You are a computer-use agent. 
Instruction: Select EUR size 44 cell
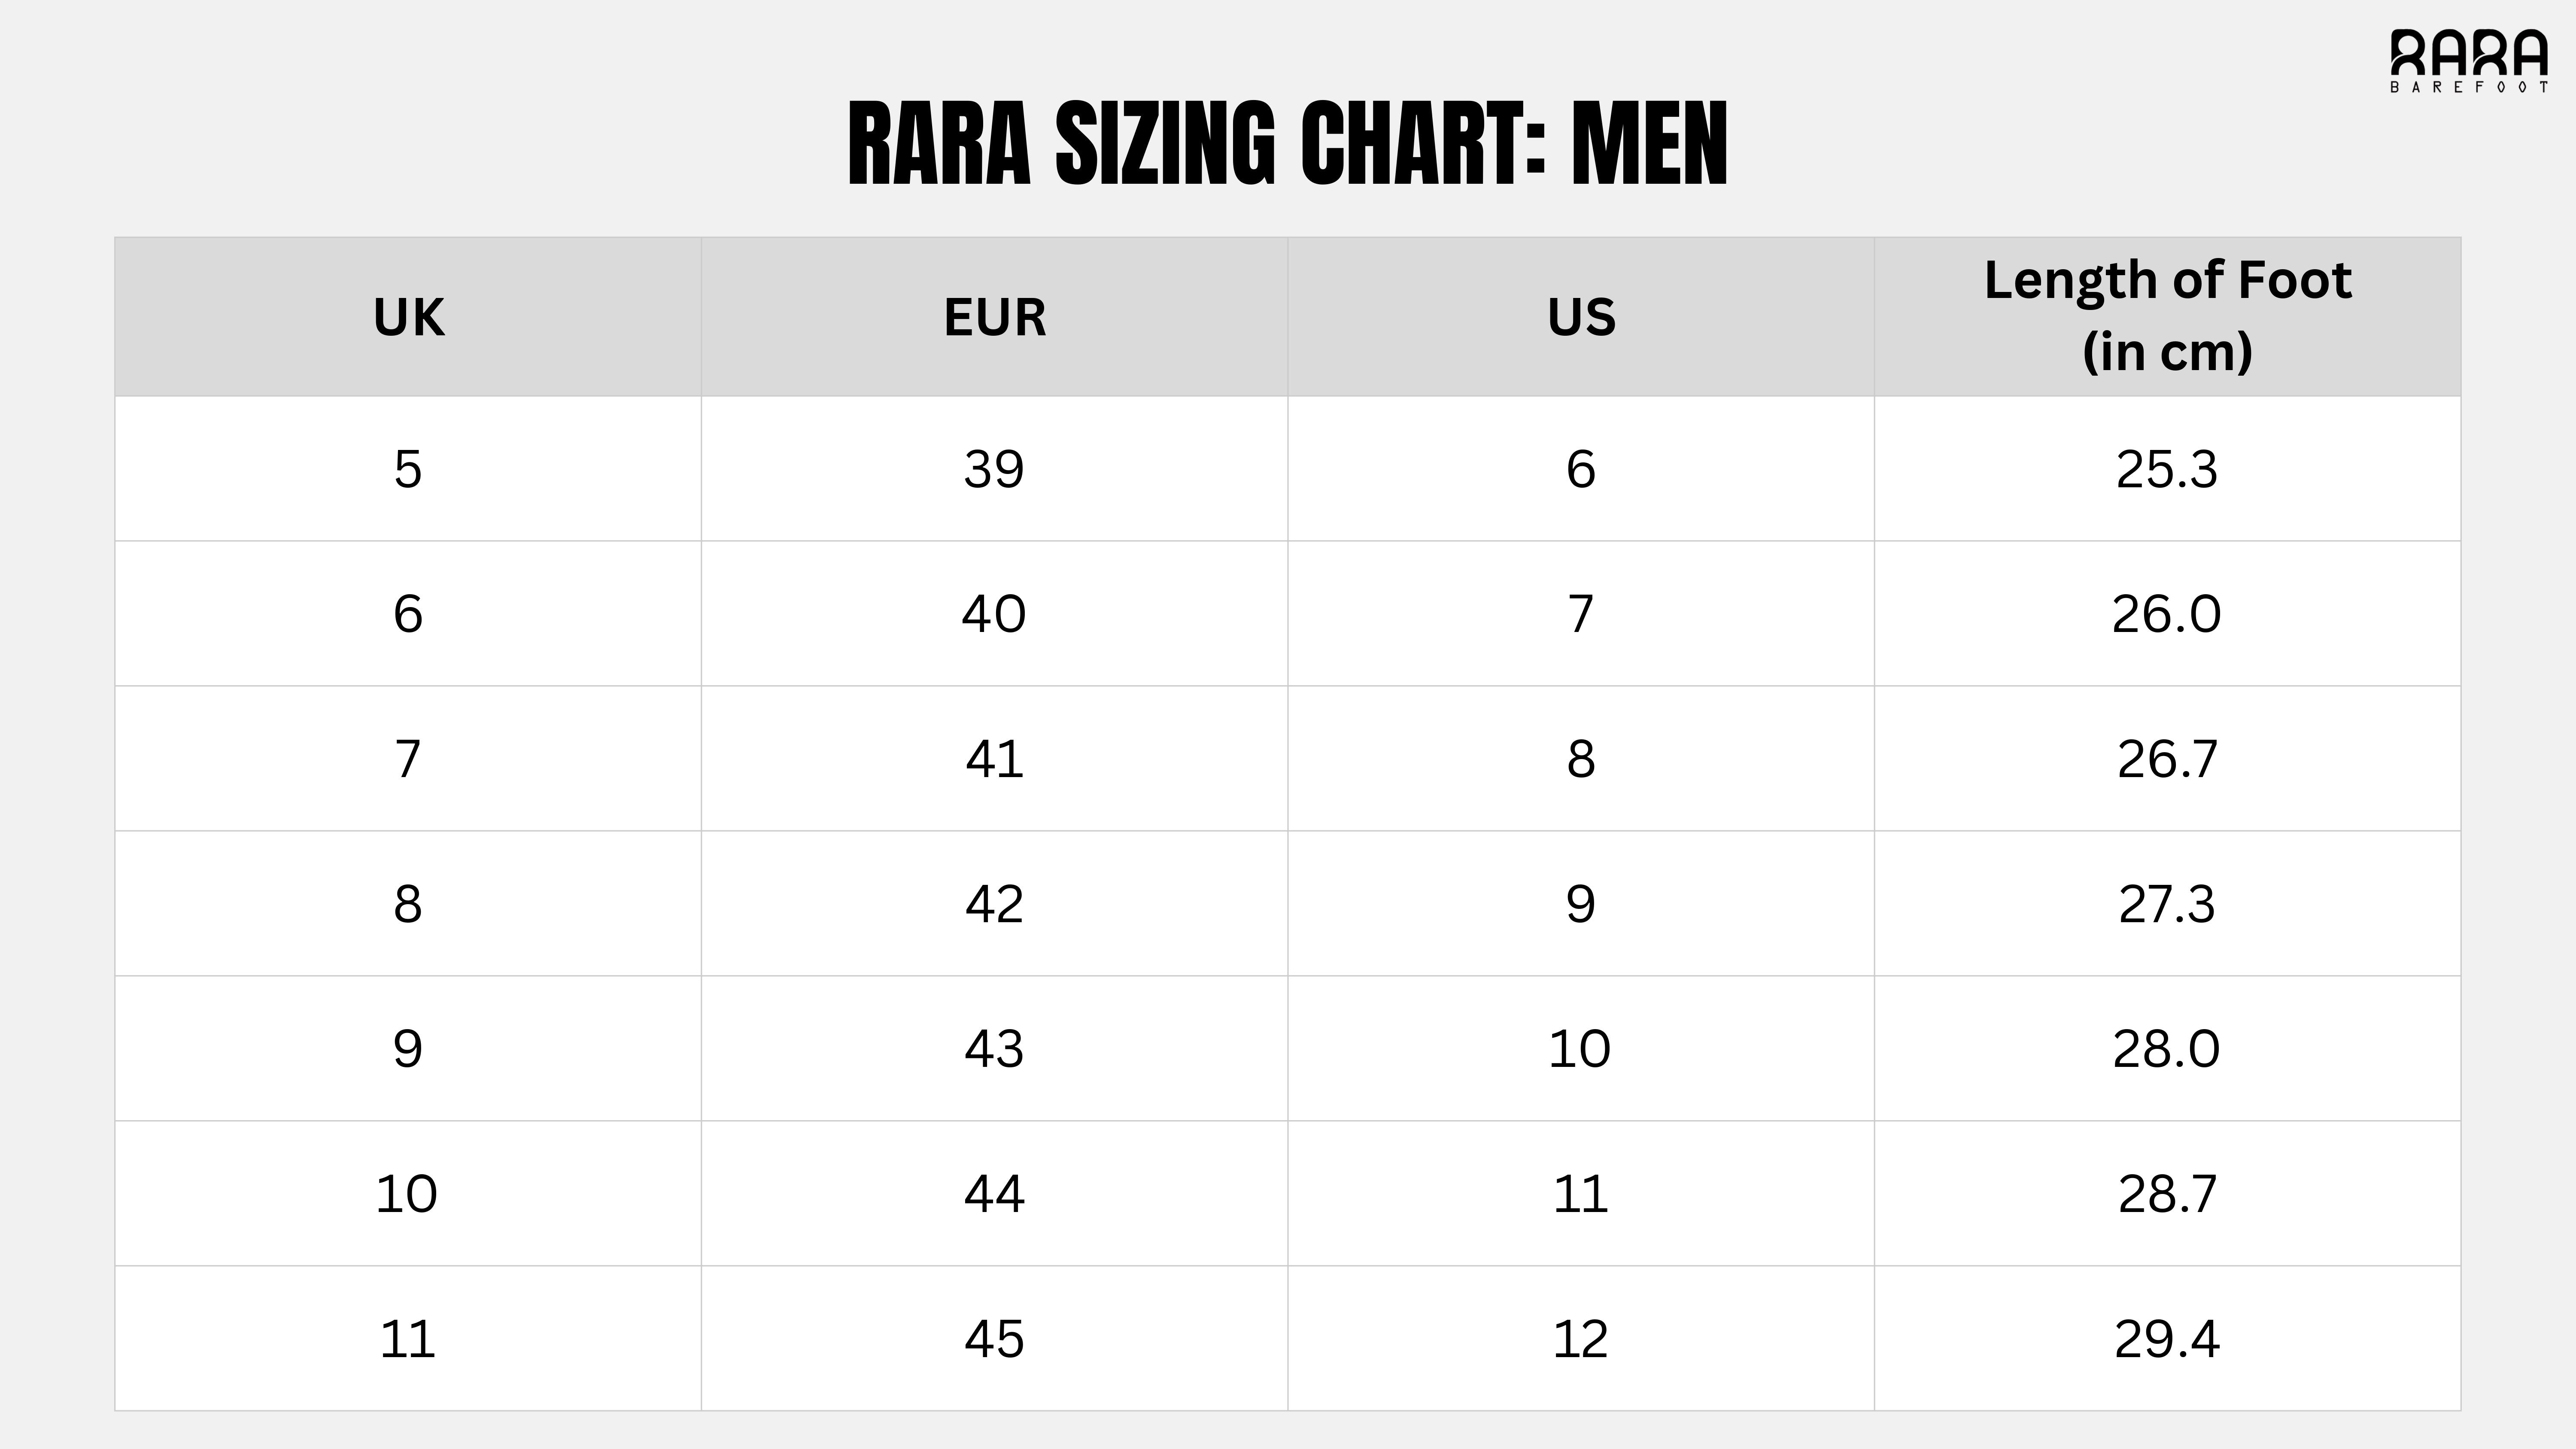(x=994, y=1194)
